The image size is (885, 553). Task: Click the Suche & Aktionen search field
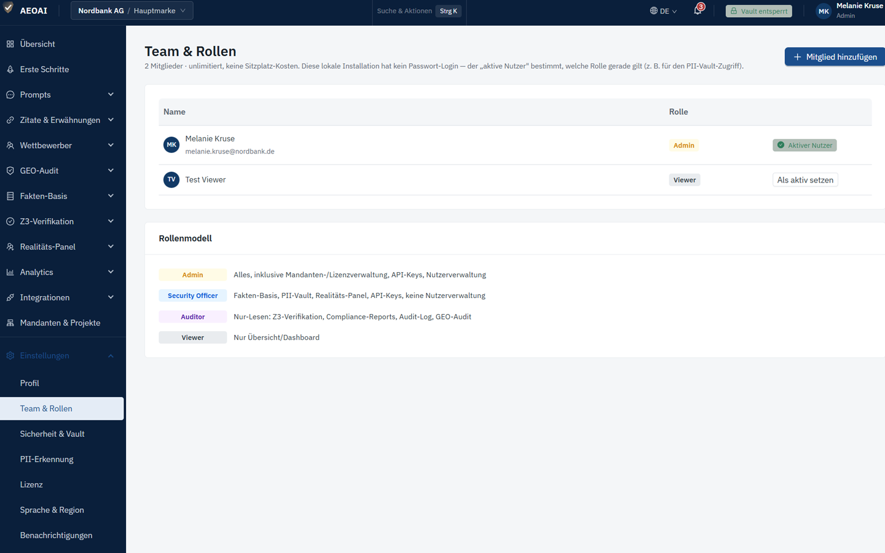tap(419, 11)
